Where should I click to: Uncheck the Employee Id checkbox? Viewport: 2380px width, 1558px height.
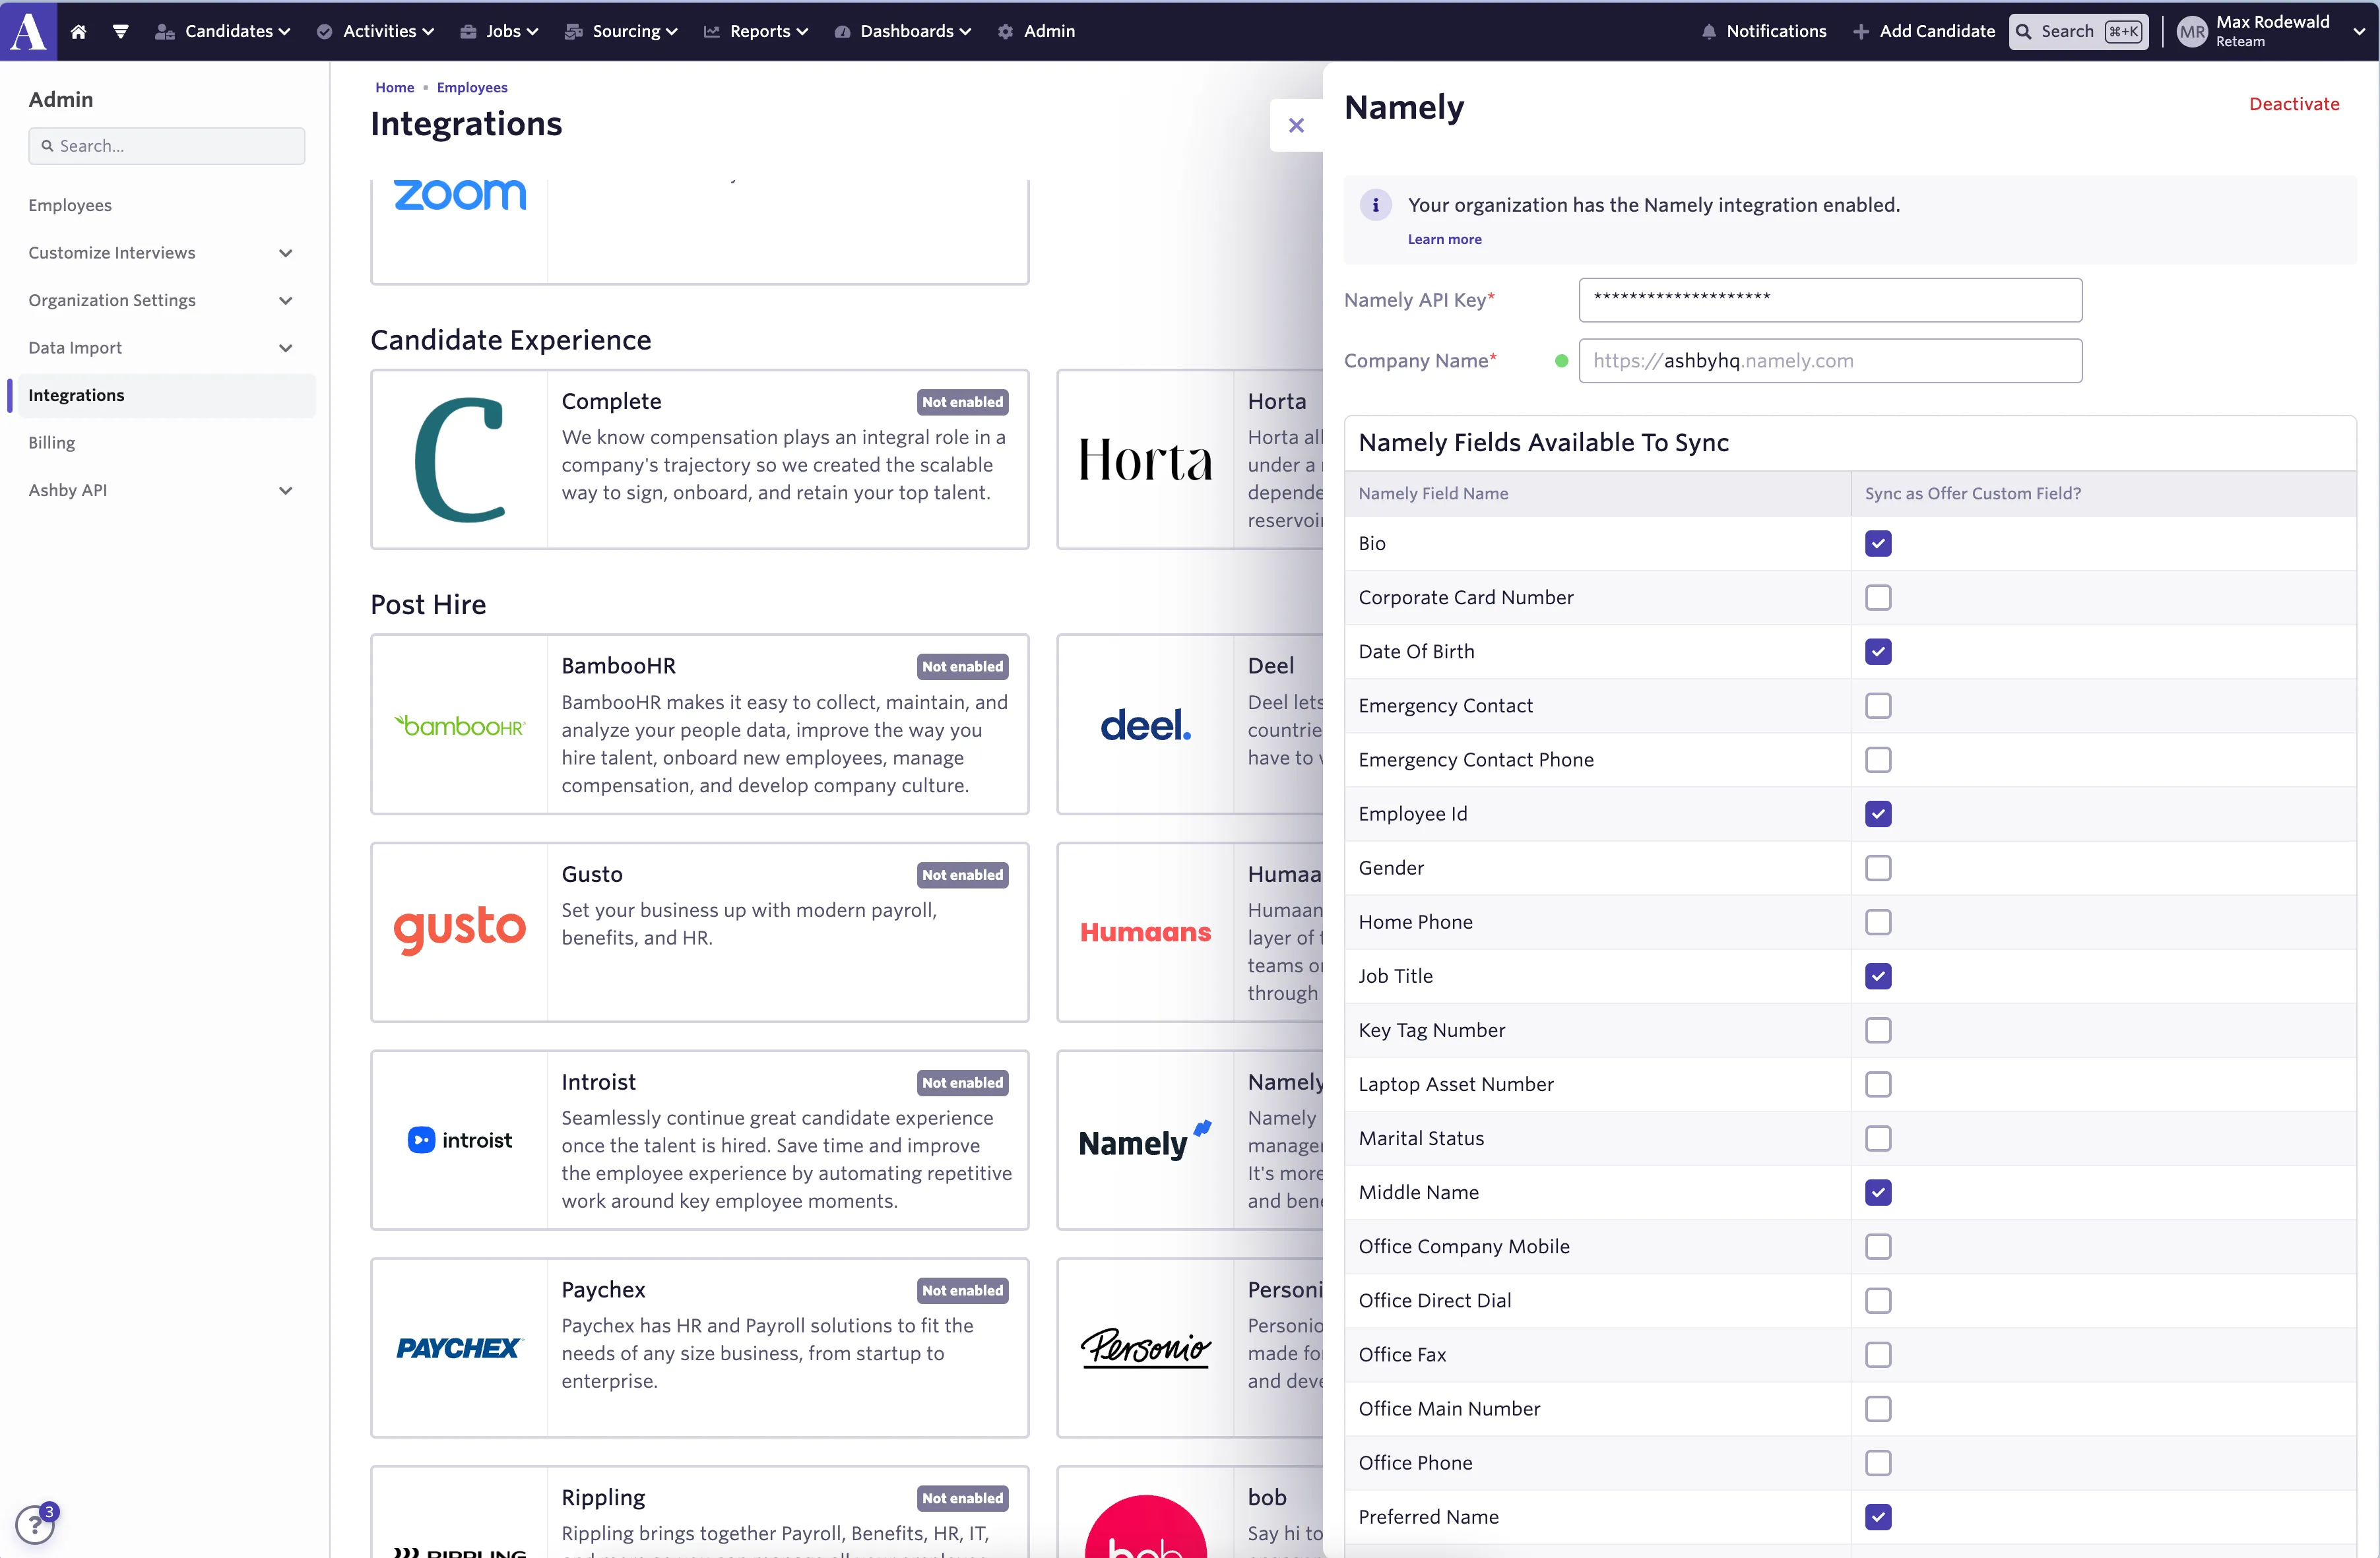click(x=1878, y=813)
